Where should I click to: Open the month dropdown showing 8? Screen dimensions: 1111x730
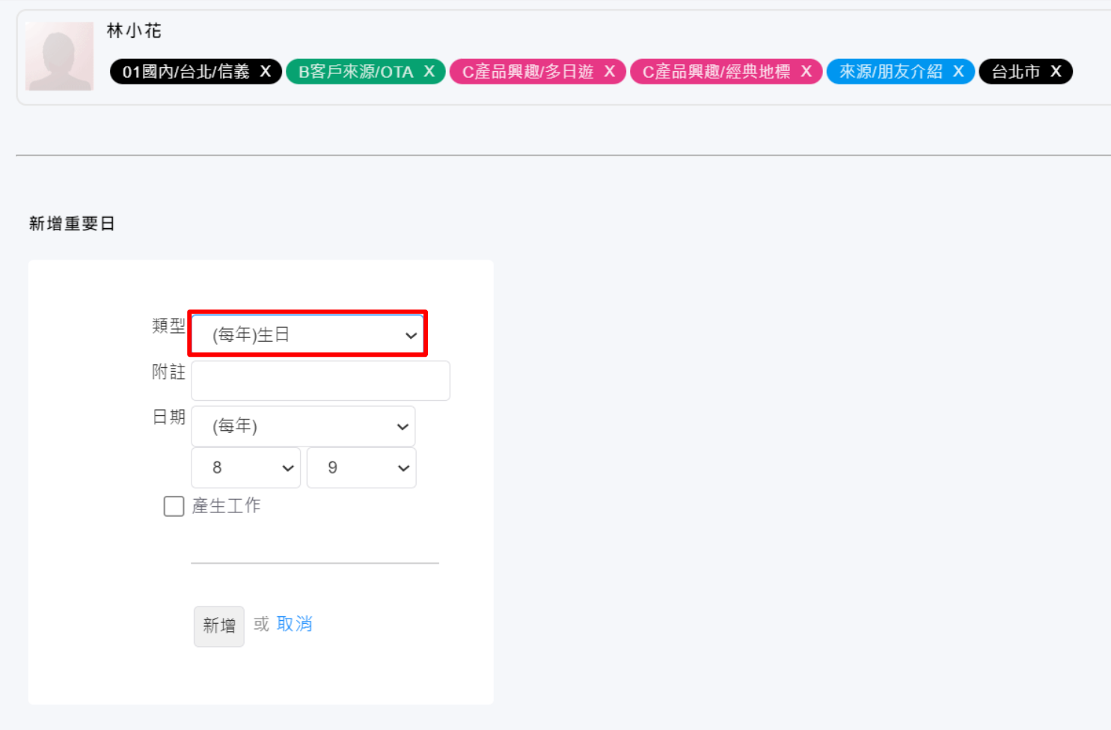click(245, 467)
